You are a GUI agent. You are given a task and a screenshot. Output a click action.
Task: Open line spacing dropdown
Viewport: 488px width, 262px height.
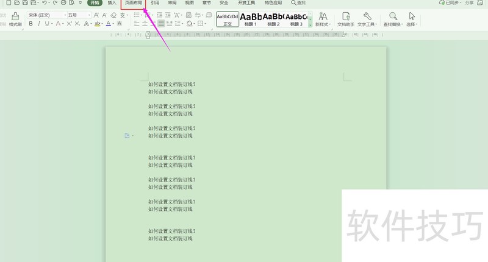click(x=178, y=23)
